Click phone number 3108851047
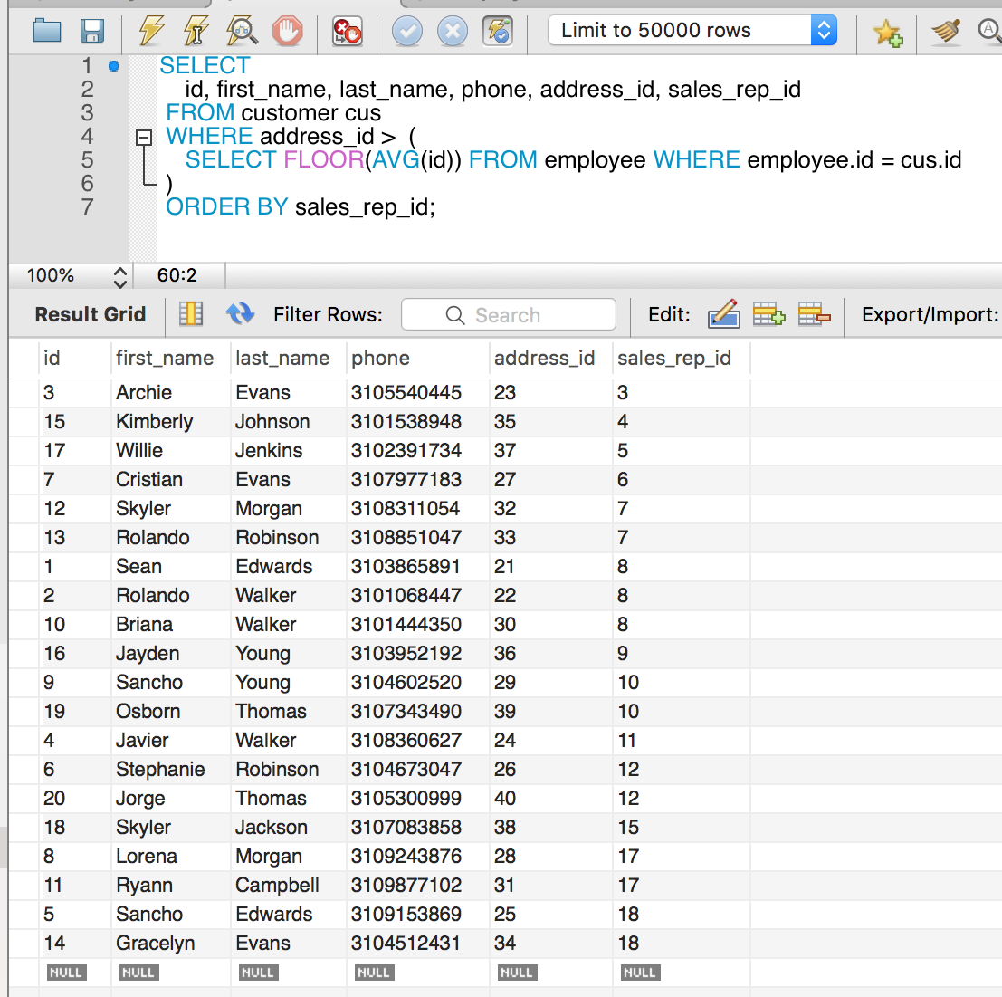This screenshot has height=997, width=1002. (418, 538)
